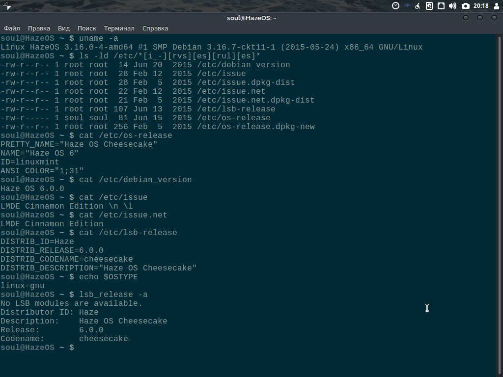Click 'No LSB modules are available.' line
The width and height of the screenshot is (503, 377).
tap(71, 303)
